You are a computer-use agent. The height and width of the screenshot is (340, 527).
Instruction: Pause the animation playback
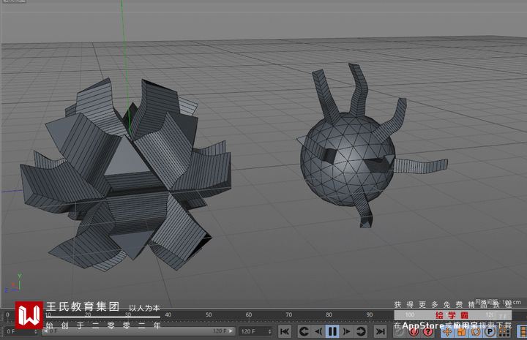[332, 332]
